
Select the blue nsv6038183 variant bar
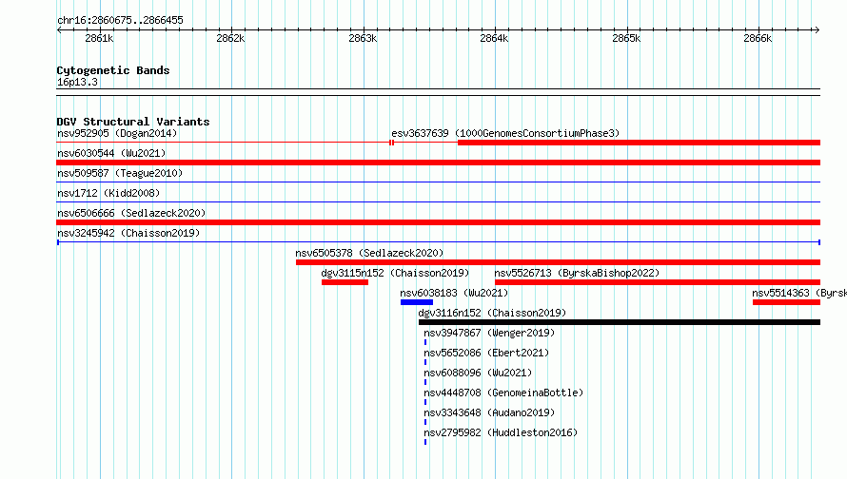[417, 302]
